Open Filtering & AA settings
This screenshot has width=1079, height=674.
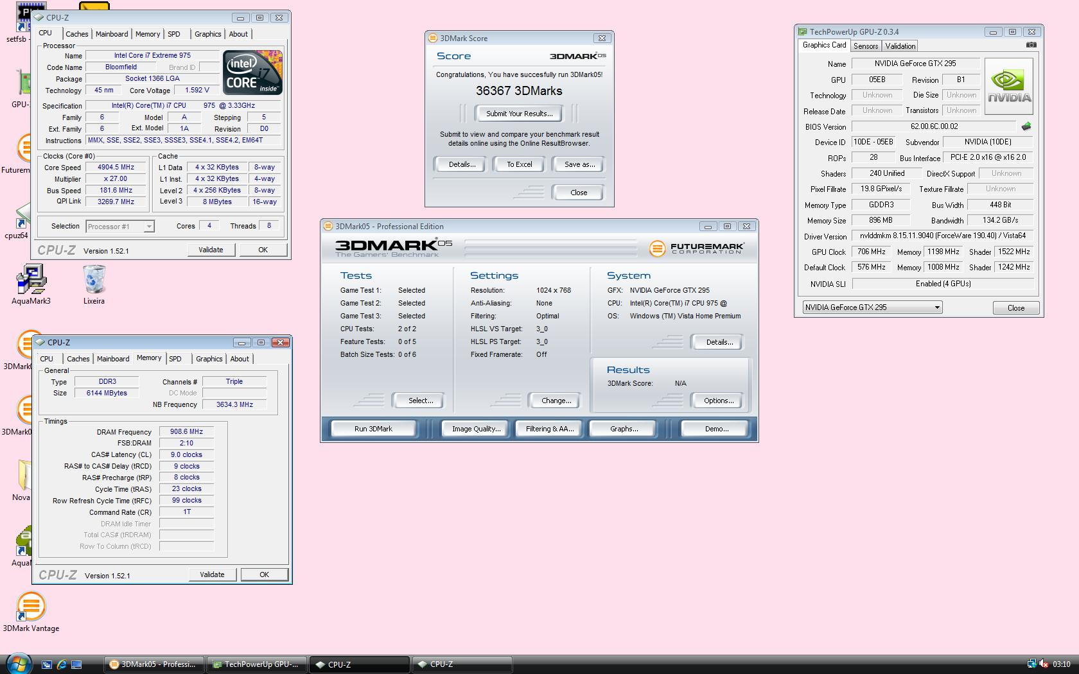point(550,429)
